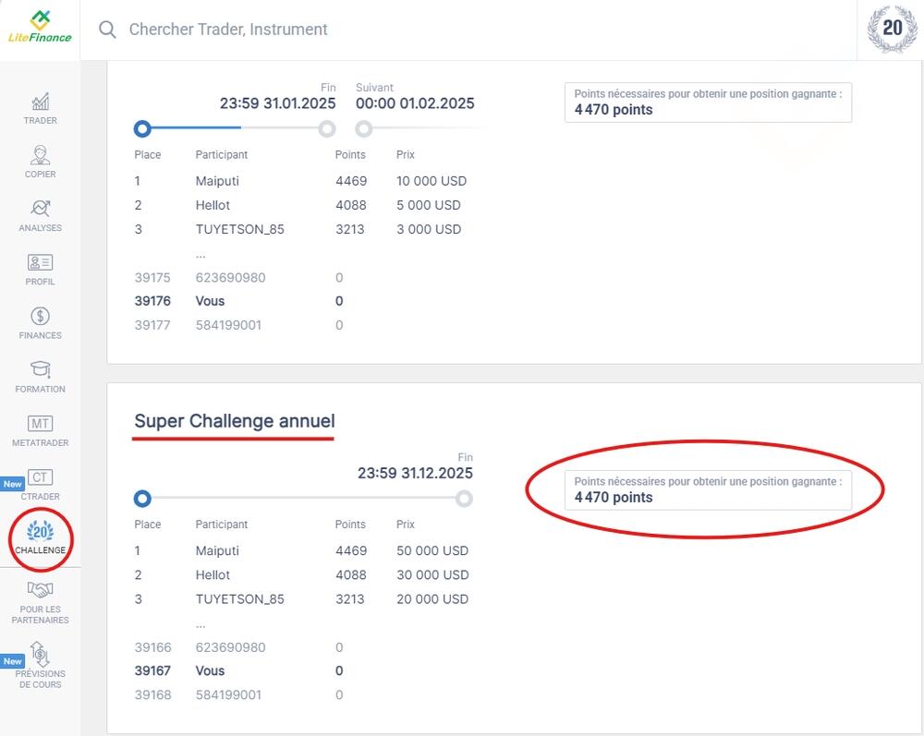The height and width of the screenshot is (736, 924).
Task: Click the 30 000 USD prize
Action: pyautogui.click(x=432, y=575)
